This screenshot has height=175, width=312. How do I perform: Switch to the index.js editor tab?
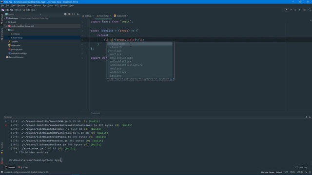88,16
